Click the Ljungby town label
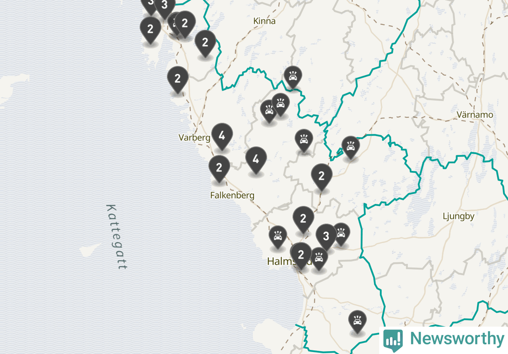The height and width of the screenshot is (354, 508). [458, 216]
